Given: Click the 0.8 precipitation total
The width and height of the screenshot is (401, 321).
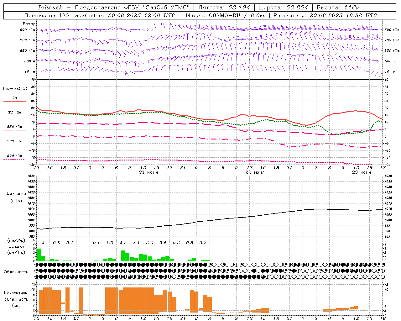Looking at the screenshot, I should [x=190, y=243].
